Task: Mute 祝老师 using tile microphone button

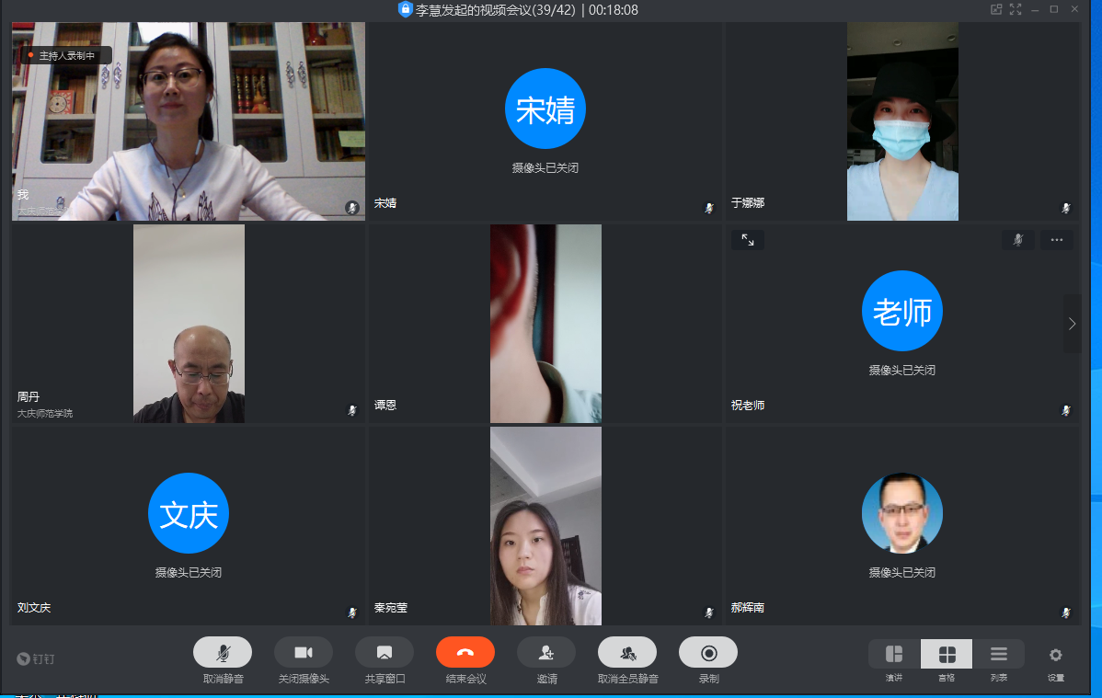Action: tap(1018, 240)
